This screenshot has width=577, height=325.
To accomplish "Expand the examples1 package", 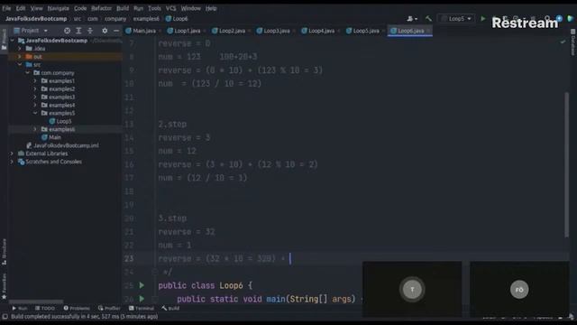I will [x=35, y=81].
